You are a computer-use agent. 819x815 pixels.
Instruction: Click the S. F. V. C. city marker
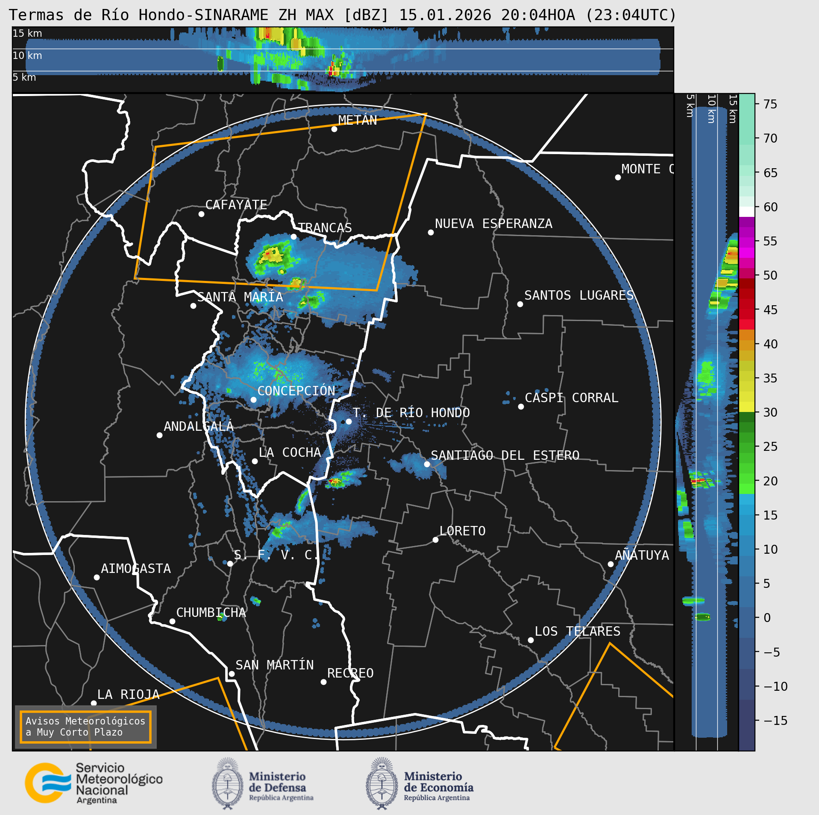pyautogui.click(x=230, y=564)
